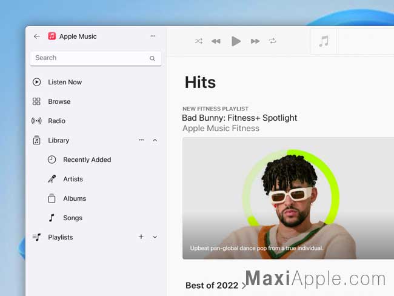
Task: Click the Albums stack icon
Action: [52, 198]
